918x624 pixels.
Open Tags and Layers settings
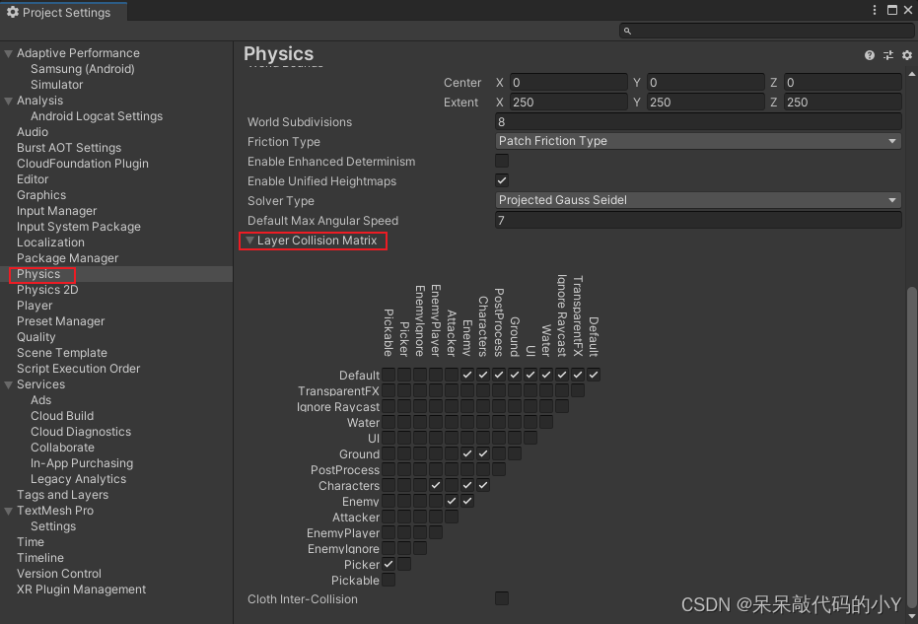63,495
